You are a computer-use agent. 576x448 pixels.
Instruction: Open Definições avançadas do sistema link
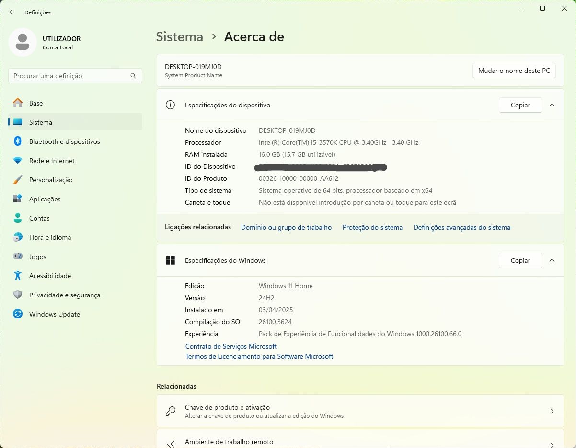tap(462, 227)
